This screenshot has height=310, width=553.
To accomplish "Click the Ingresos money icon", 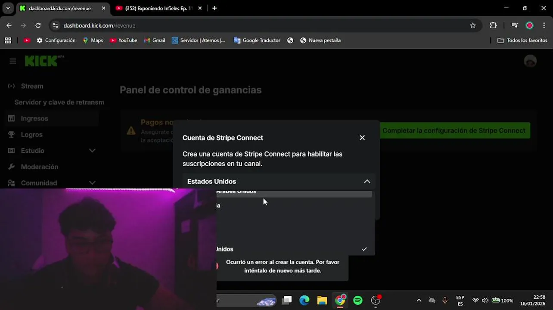I will 12,118.
